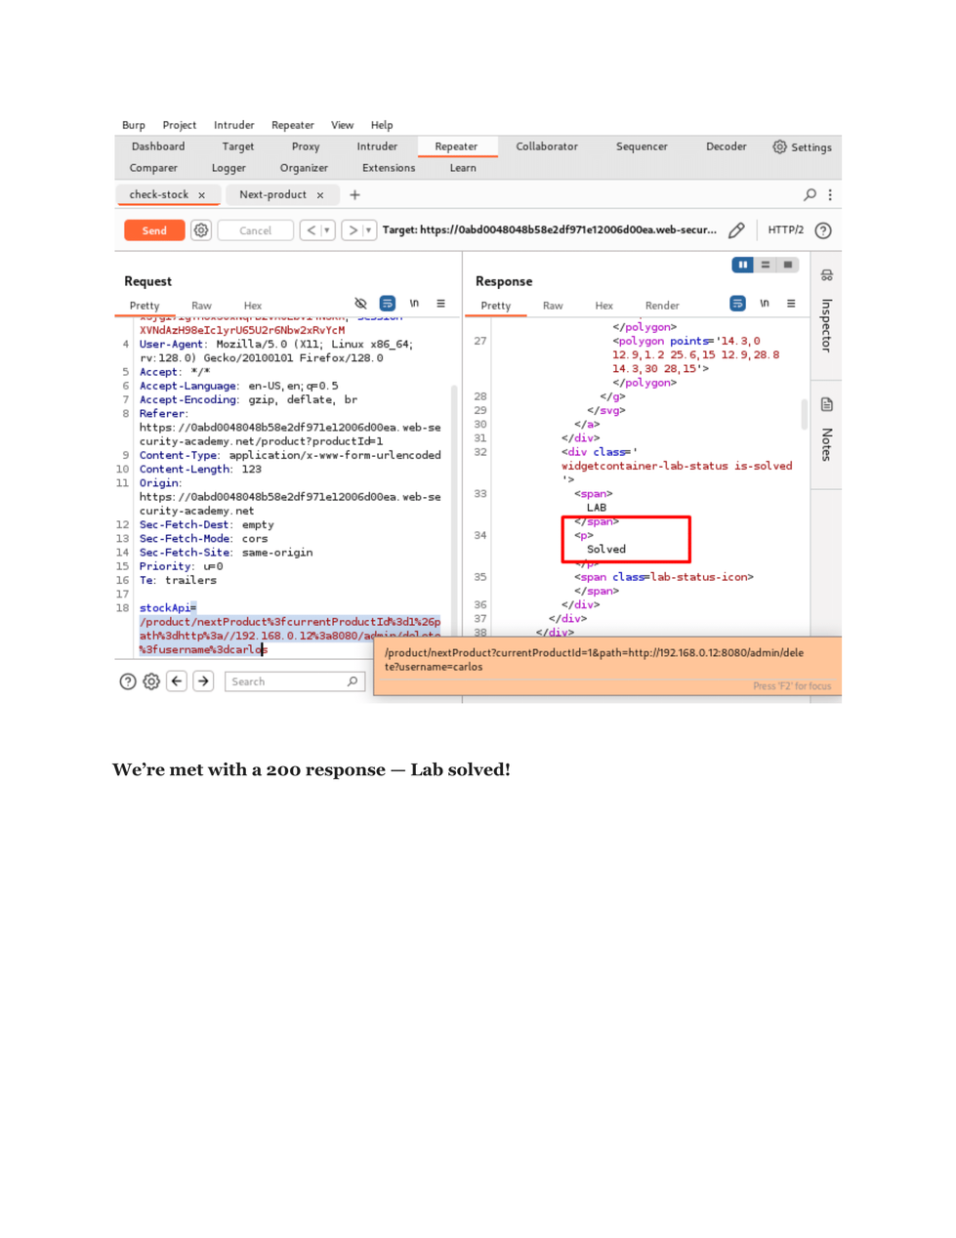This screenshot has height=1238, width=956.
Task: Choose side-by-side layout icon
Action: point(743,265)
